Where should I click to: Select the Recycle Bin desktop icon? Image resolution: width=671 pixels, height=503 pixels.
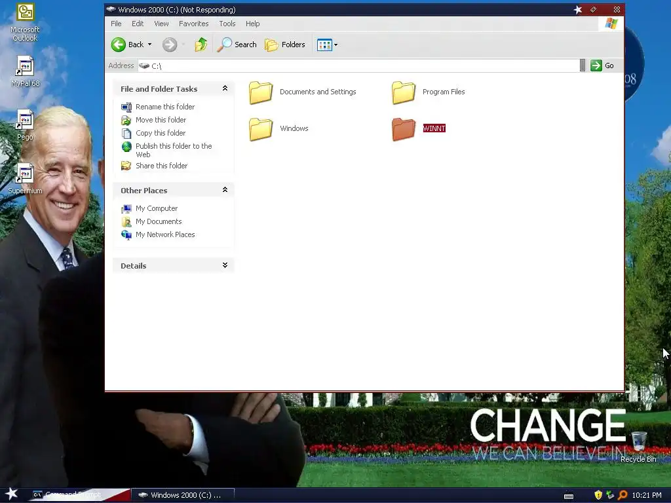638,447
